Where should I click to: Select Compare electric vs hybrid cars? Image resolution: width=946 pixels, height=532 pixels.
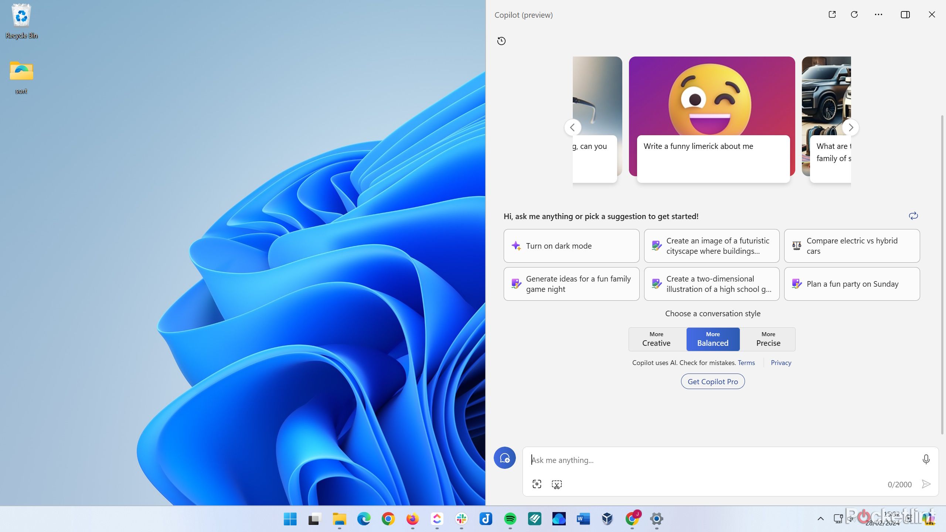[x=852, y=246]
